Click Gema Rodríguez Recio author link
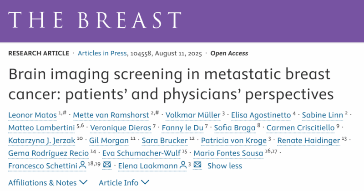The width and height of the screenshot is (364, 191). pos(49,153)
